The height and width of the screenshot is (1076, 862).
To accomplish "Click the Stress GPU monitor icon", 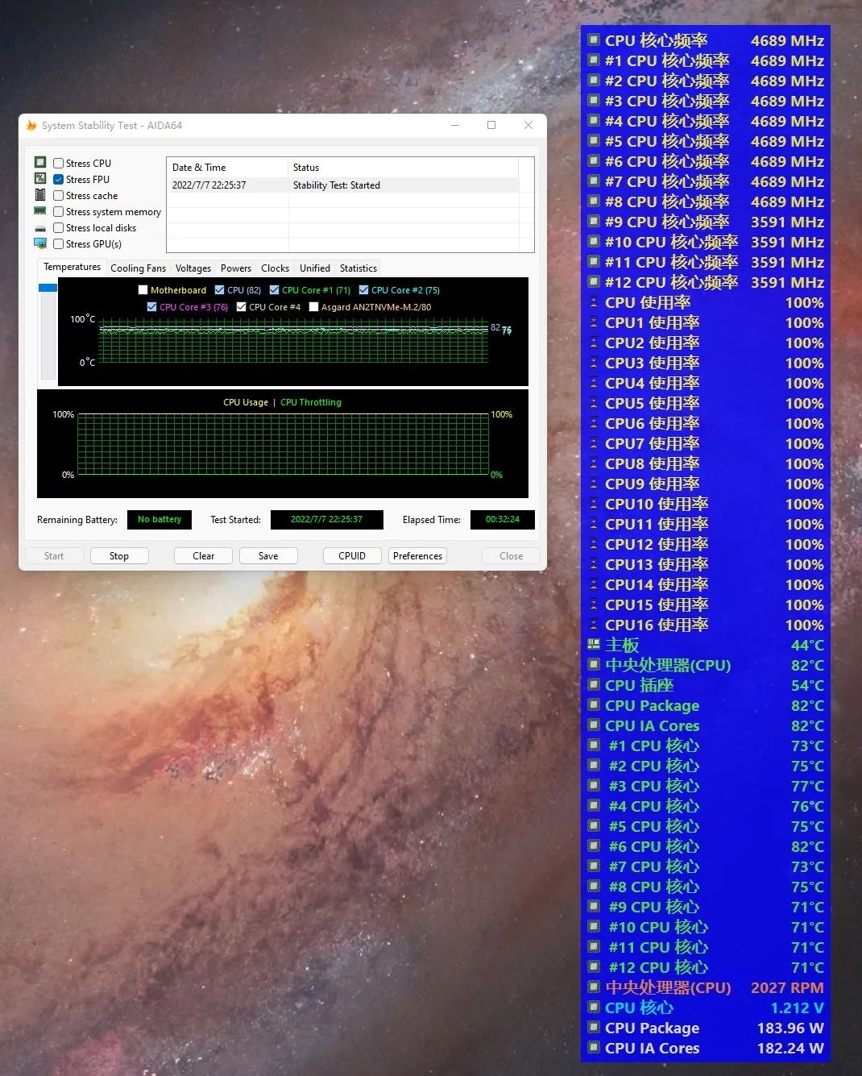I will click(x=40, y=243).
